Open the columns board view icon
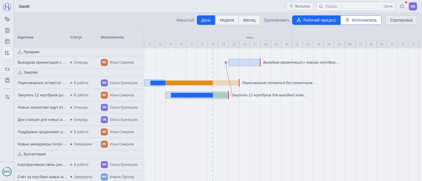Screen dimensions: 422x181 pos(7,30)
